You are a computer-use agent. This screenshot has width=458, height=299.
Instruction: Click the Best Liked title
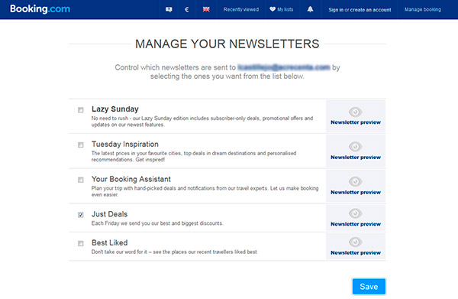point(109,243)
